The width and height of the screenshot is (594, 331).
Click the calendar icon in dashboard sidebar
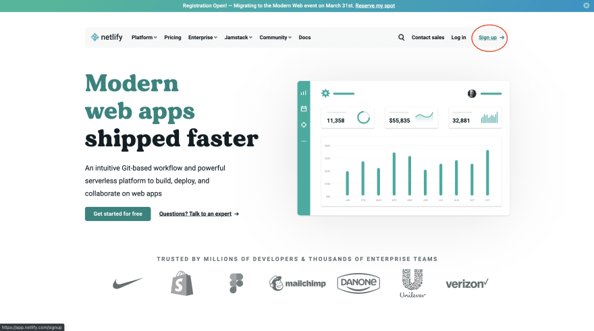pos(304,109)
